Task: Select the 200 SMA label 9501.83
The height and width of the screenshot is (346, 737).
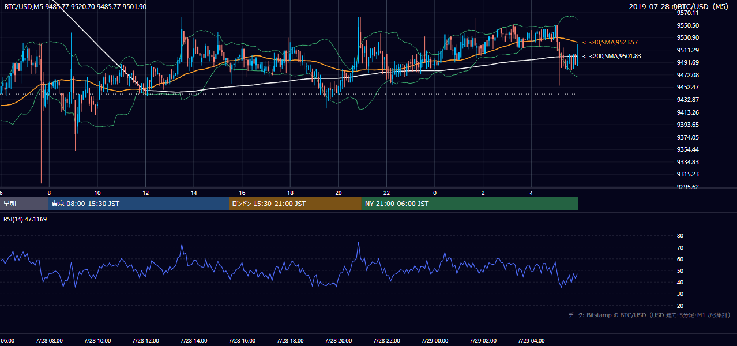Action: click(612, 56)
